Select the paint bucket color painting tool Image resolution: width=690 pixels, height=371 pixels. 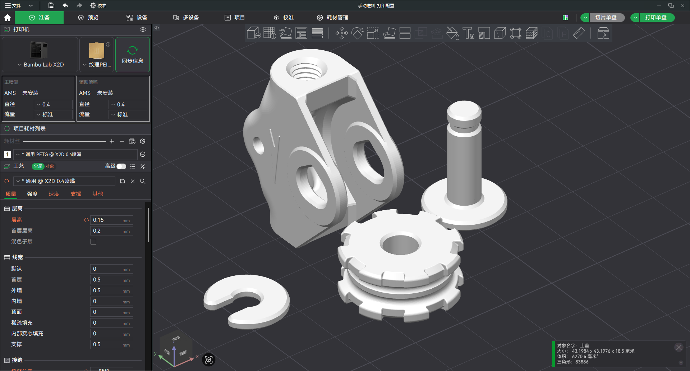pos(452,33)
